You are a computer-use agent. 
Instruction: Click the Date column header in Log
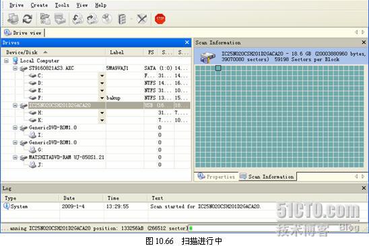point(81,198)
